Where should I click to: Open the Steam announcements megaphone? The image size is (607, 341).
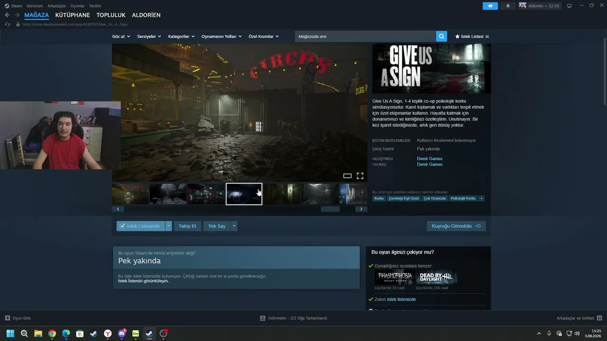(490, 6)
